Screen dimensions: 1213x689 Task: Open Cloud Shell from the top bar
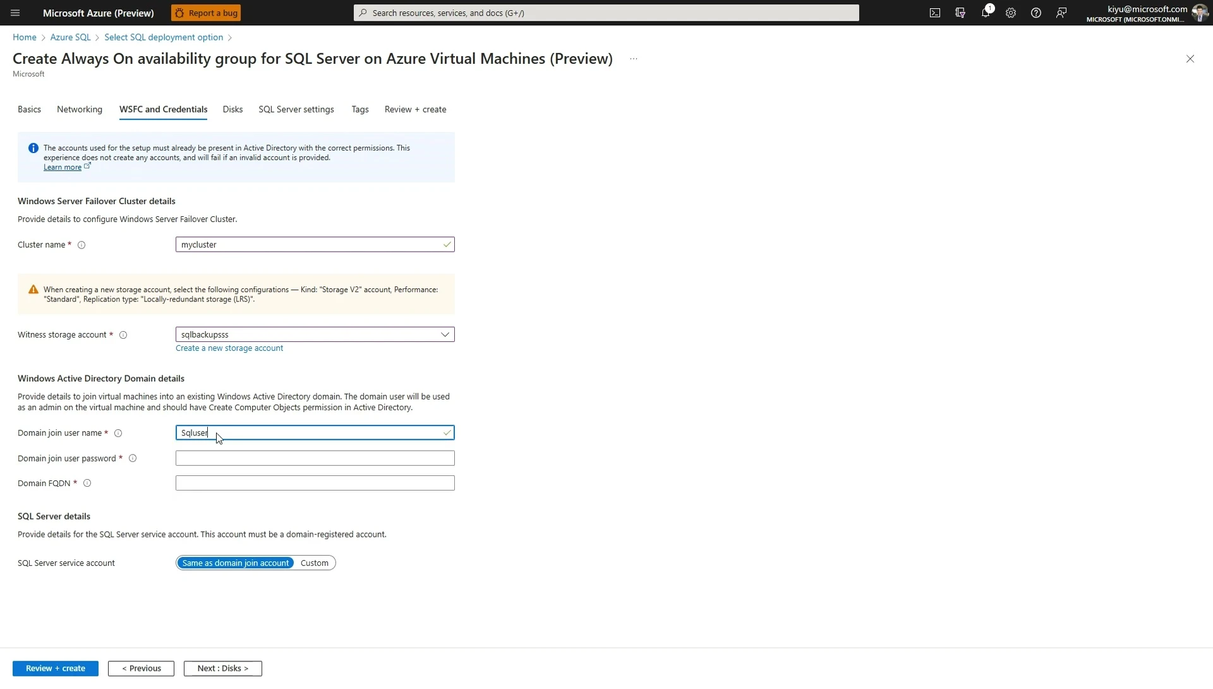coord(935,13)
